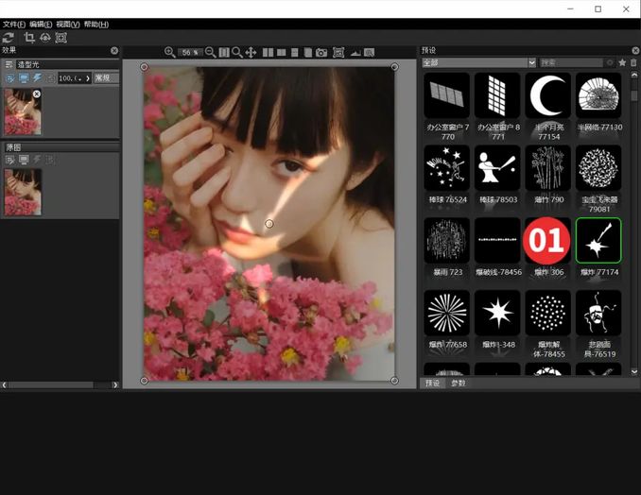Toggle the monitor visibility icon for 造型光 layer
This screenshot has width=641, height=495.
(x=24, y=77)
